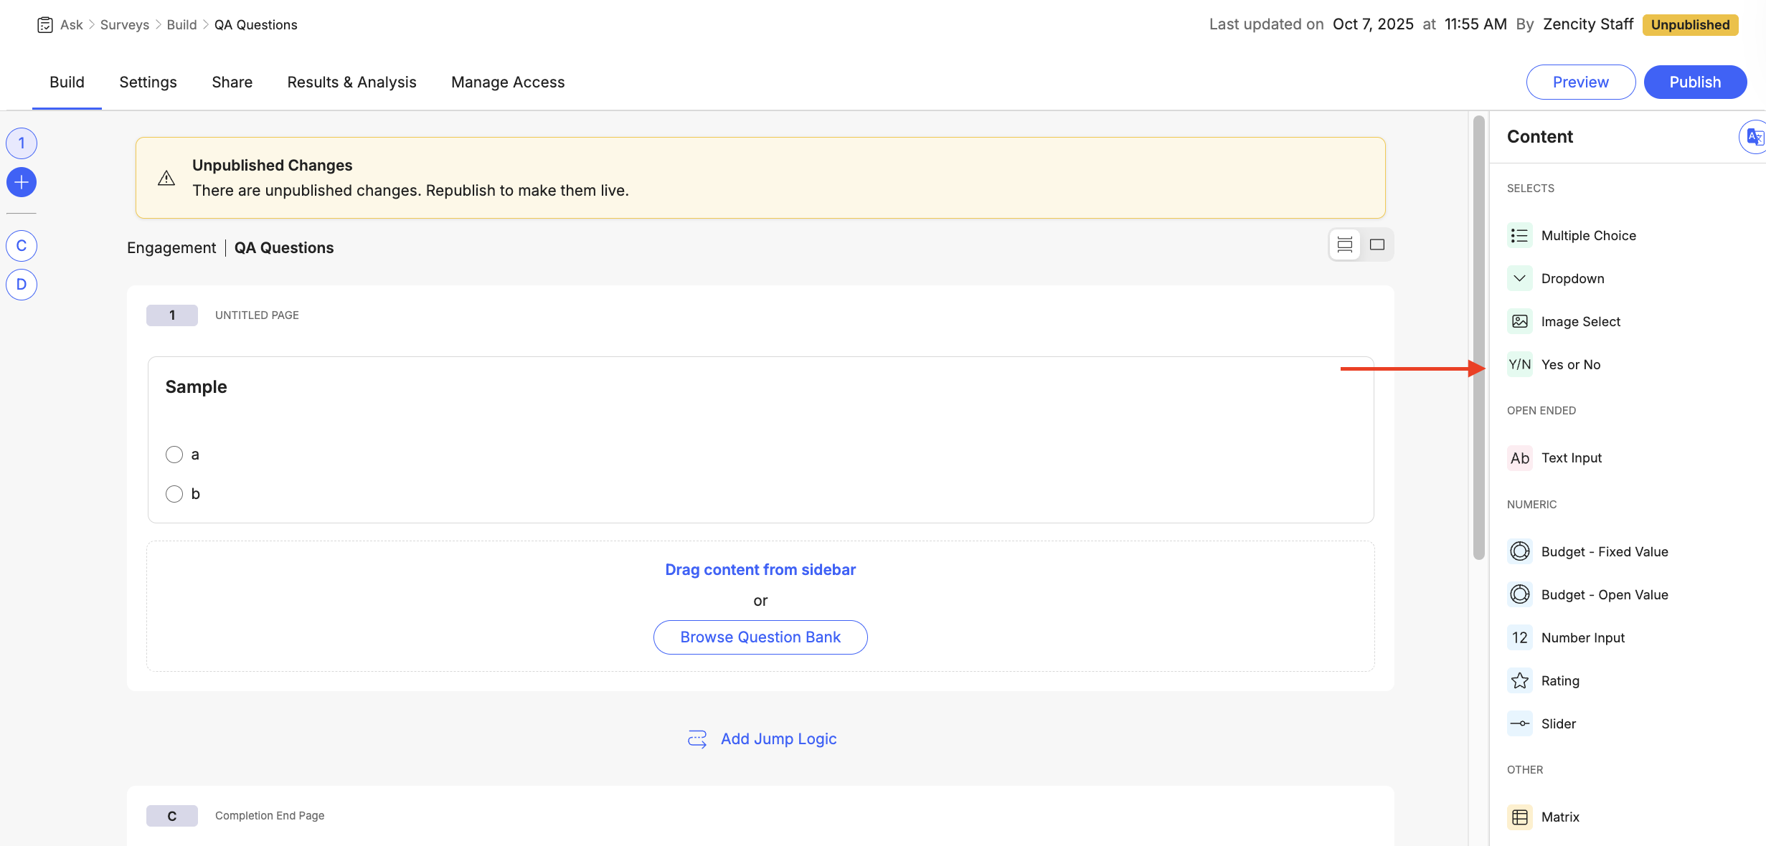
Task: Choose the Rating star icon
Action: coord(1519,681)
